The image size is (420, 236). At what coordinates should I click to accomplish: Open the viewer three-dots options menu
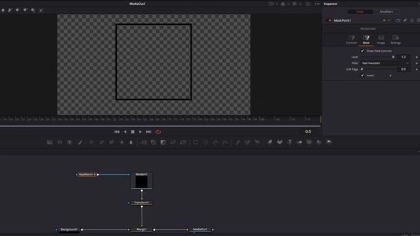pos(317,4)
